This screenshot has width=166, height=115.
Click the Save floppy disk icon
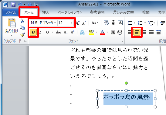(13, 5)
